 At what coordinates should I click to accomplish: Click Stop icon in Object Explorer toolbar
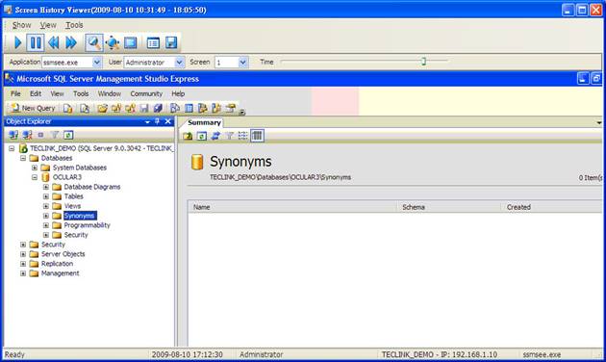click(40, 135)
